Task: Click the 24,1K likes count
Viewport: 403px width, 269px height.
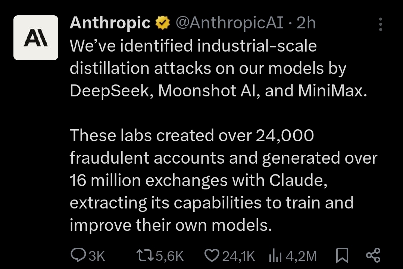Action: pos(238,256)
